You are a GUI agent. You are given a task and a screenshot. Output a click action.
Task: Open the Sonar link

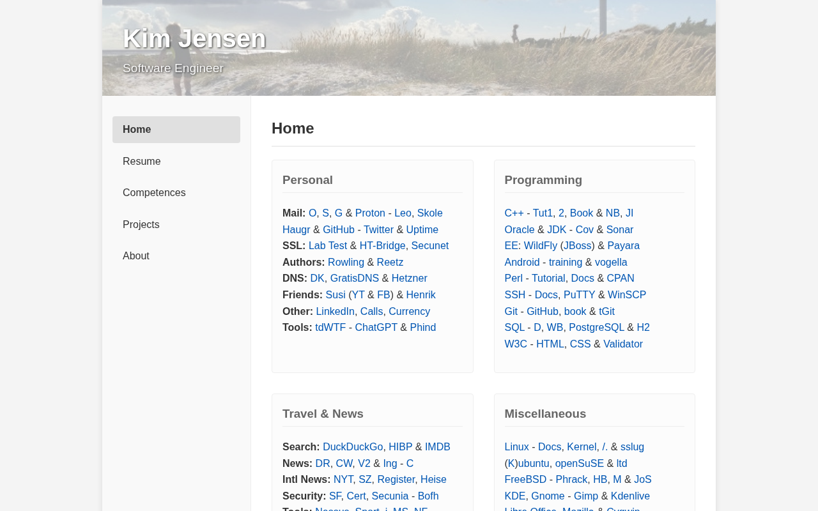(x=620, y=230)
